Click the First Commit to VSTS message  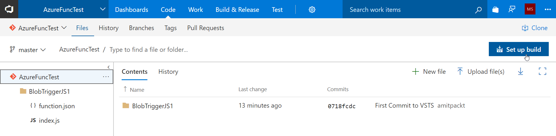[404, 106]
